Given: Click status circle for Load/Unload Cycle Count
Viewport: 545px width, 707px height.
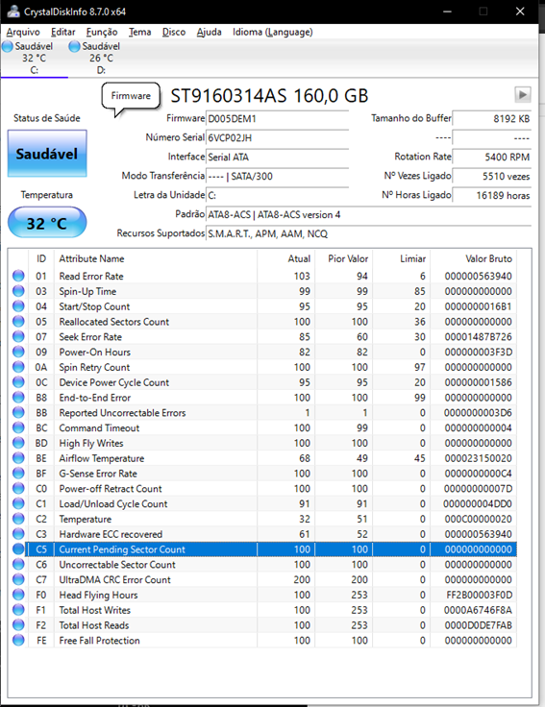Looking at the screenshot, I should click(18, 503).
